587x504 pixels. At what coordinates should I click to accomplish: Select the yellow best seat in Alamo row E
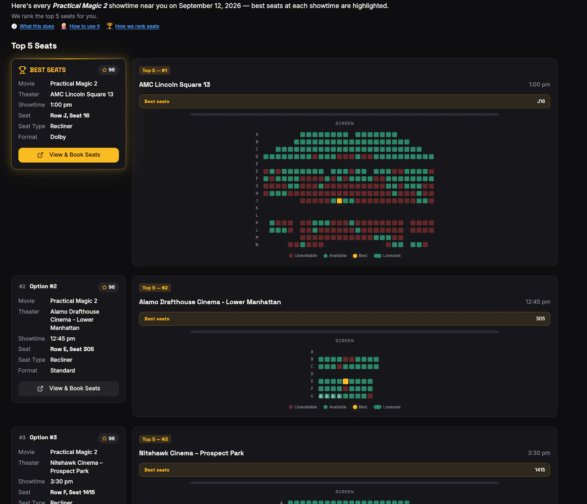(346, 381)
